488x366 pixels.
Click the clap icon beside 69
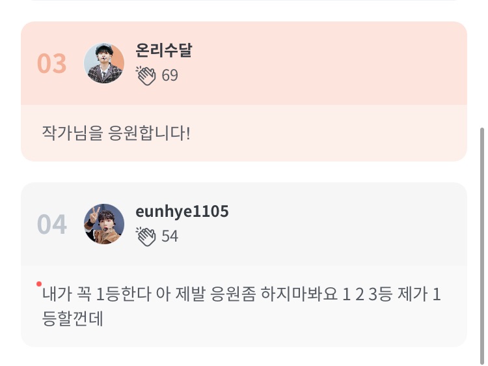coord(146,76)
